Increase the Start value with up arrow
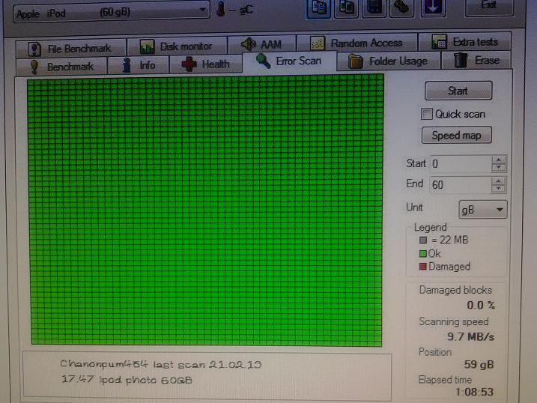 (499, 160)
